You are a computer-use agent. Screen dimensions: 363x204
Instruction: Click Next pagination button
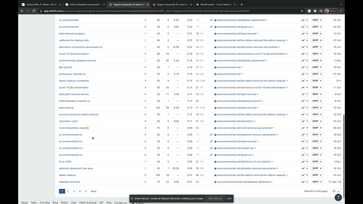click(x=94, y=191)
